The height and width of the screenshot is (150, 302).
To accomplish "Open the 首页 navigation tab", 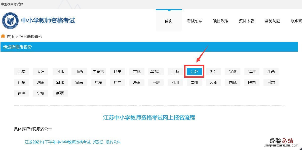I will tap(169, 21).
